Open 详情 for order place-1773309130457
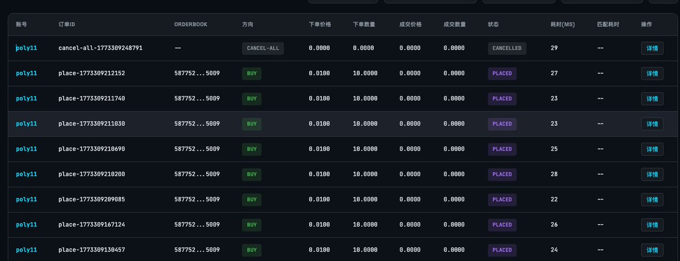Screen dimensions: 680x261 tap(652, 250)
